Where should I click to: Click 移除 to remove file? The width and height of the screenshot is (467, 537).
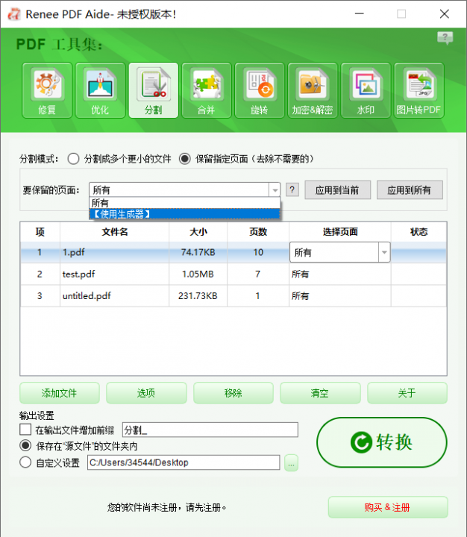click(x=233, y=393)
